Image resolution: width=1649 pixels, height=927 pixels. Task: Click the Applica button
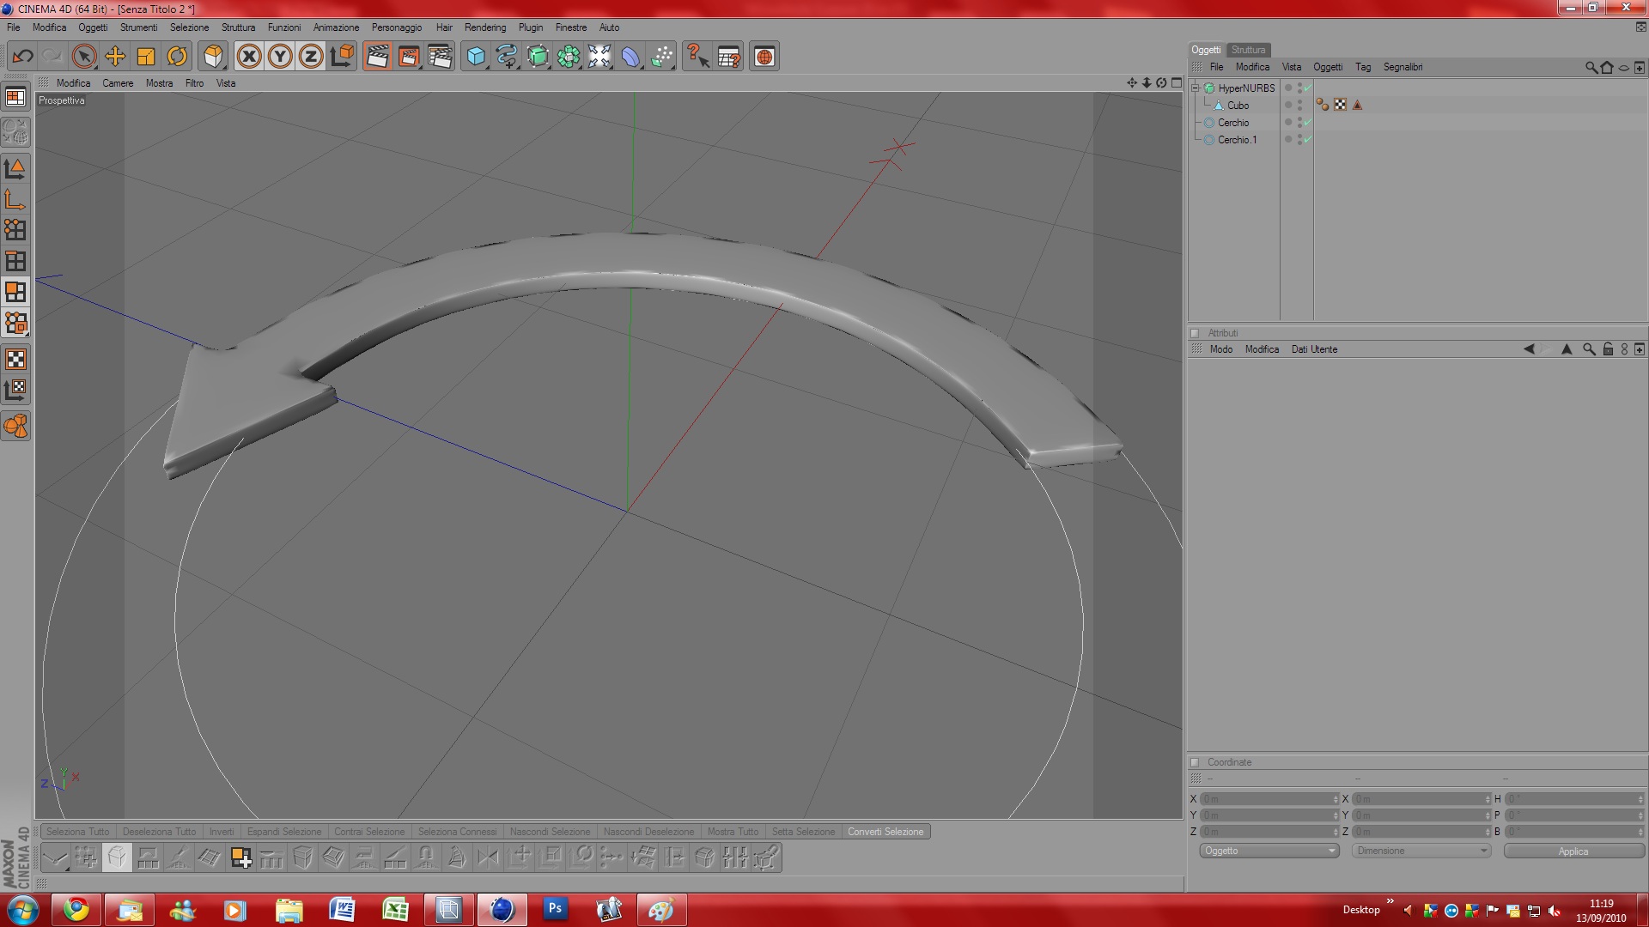click(x=1573, y=851)
